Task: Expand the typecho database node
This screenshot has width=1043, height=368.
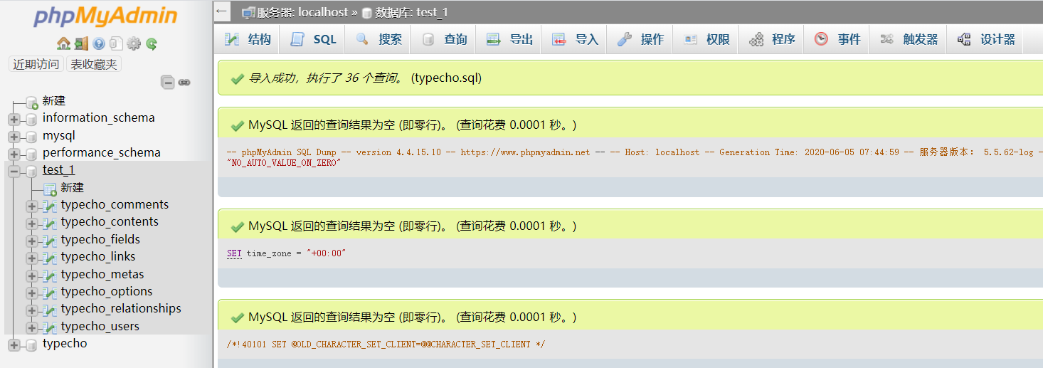Action: point(14,345)
